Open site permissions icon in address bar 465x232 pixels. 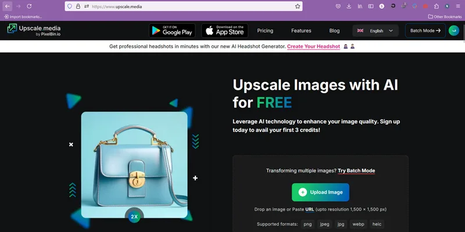(x=86, y=6)
